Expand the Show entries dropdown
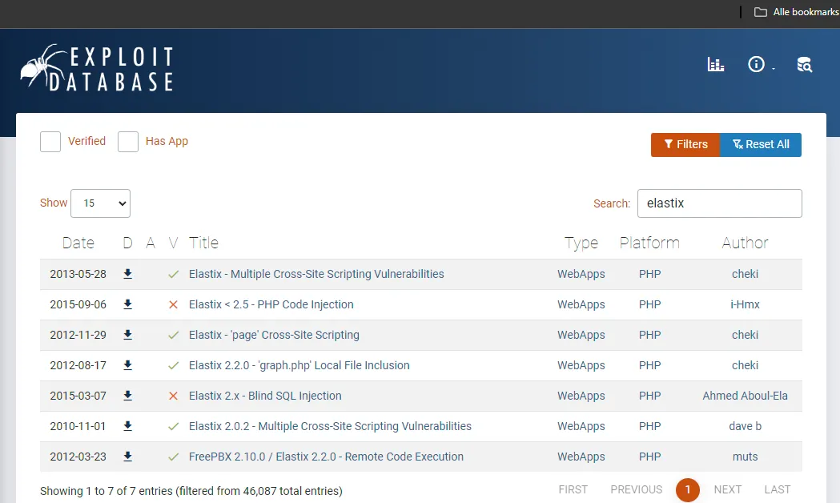 click(100, 203)
